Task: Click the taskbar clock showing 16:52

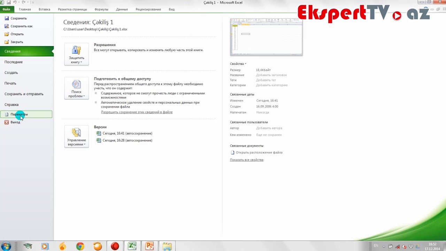Action: [432, 246]
